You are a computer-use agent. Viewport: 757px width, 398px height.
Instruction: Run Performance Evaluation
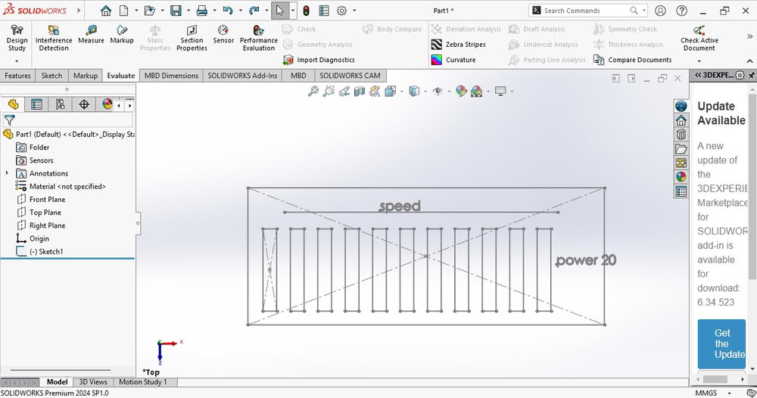tap(259, 38)
